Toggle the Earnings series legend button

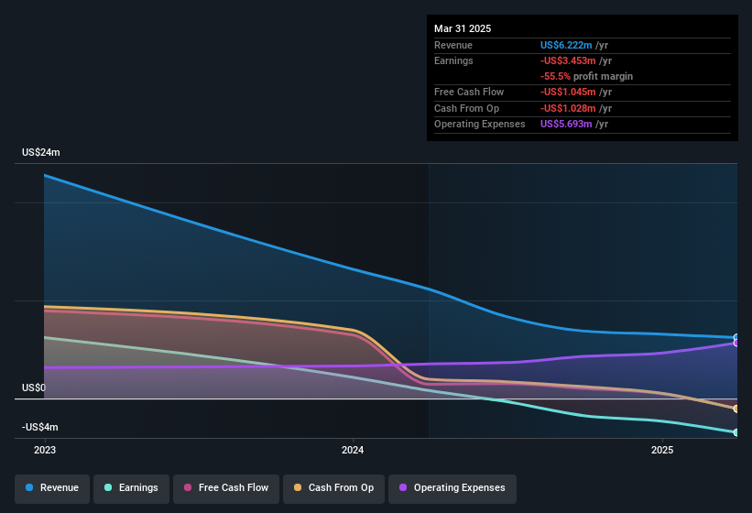(131, 488)
